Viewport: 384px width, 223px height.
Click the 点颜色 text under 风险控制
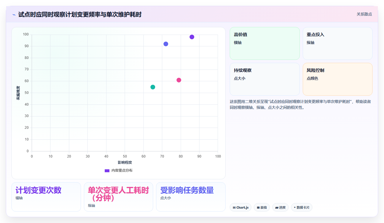[312, 78]
